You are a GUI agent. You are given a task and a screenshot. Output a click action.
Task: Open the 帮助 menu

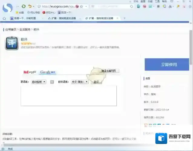click(165, 1)
